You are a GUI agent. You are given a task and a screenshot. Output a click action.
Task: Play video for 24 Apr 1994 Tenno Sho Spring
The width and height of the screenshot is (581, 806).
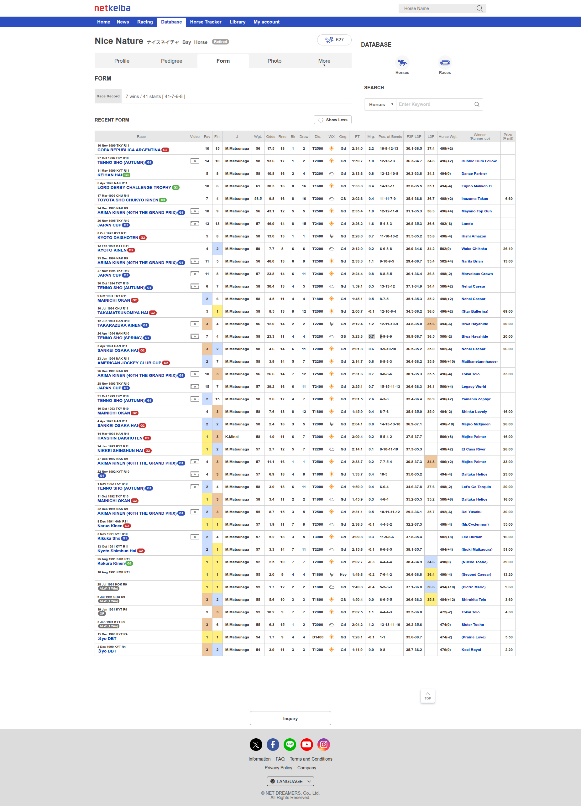195,336
